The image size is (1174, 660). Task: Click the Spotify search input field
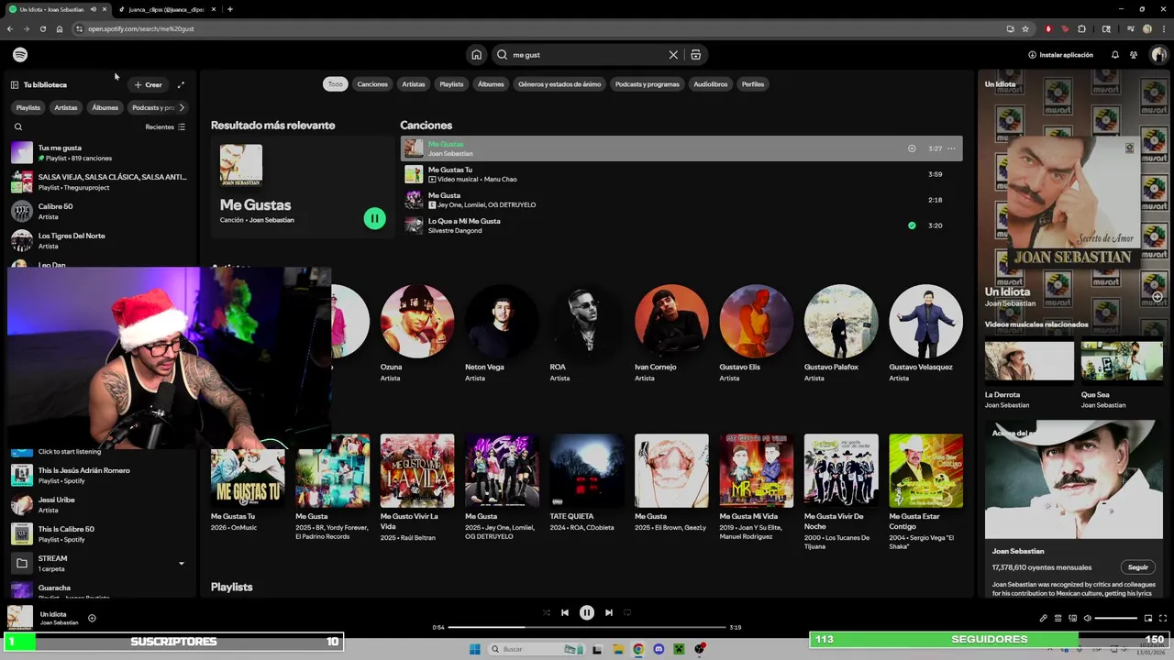[587, 55]
